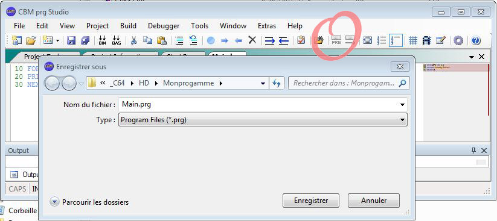497x221 pixels.
Task: Click the Open Project folder icon
Action: click(31, 40)
